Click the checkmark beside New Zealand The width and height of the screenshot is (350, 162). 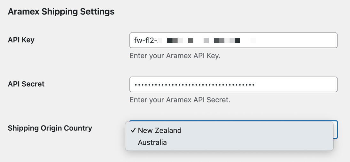coord(133,130)
